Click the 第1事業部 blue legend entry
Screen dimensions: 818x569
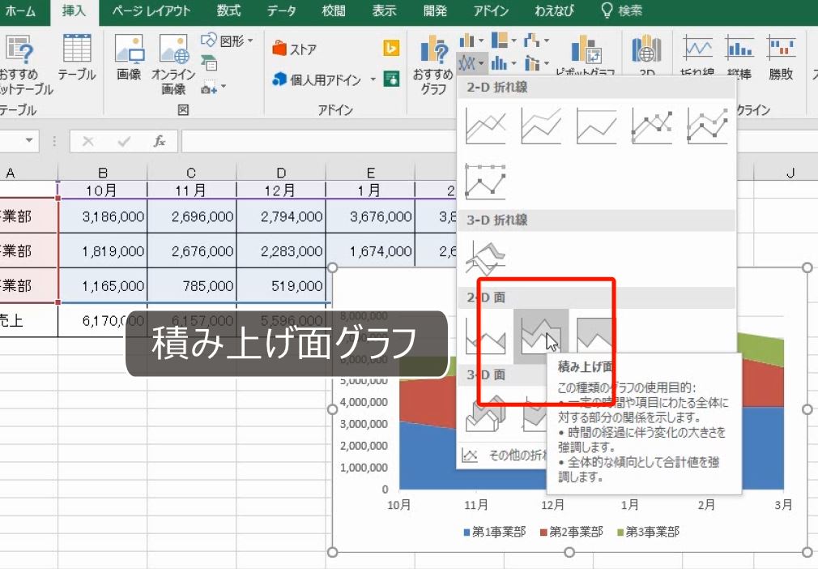pyautogui.click(x=495, y=532)
